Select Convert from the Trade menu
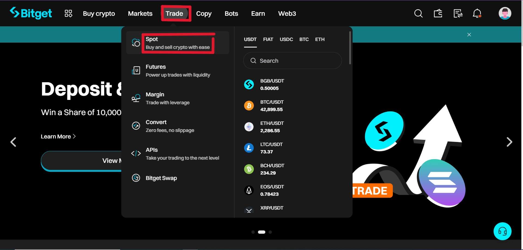The height and width of the screenshot is (250, 523). pyautogui.click(x=178, y=126)
